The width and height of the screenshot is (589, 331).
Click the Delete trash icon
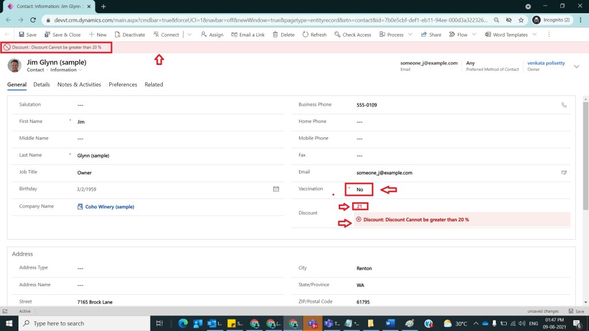(275, 34)
